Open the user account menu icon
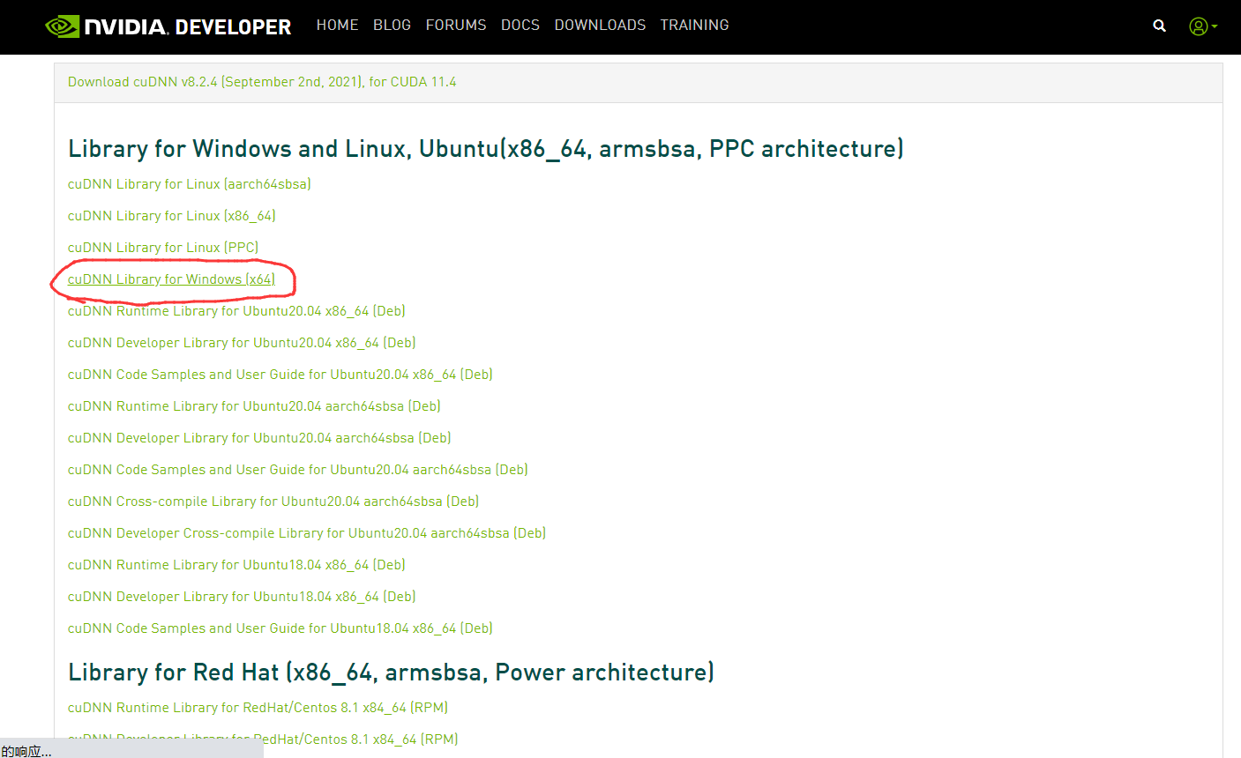1241x758 pixels. click(x=1203, y=26)
